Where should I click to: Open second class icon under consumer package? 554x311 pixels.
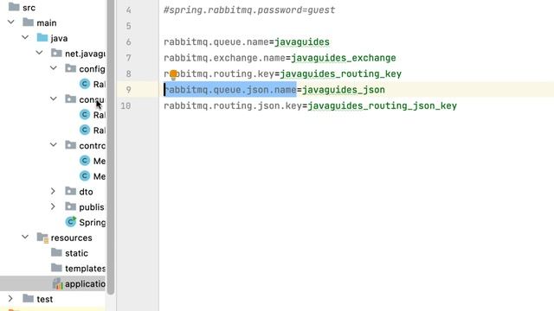pos(85,130)
